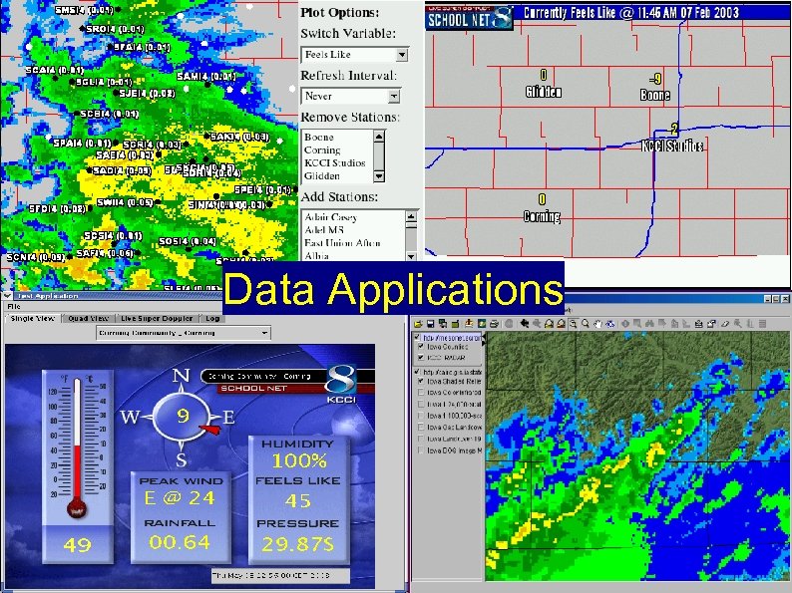Select the pan hand tool
This screenshot has height=593, width=792.
597,324
